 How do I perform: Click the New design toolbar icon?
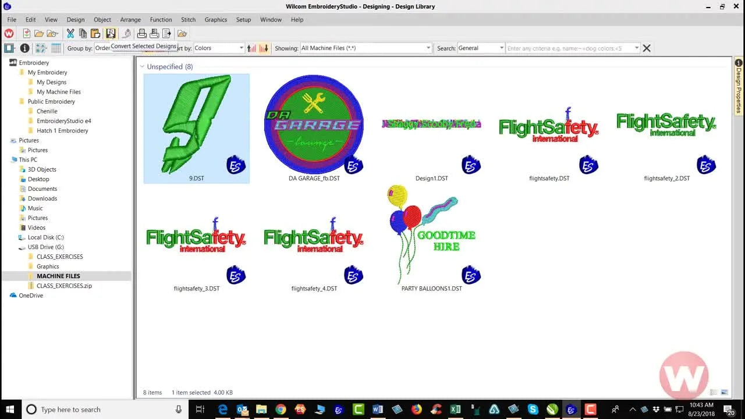[x=26, y=34]
